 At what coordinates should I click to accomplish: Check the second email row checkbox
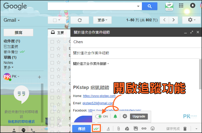(x=52, y=49)
